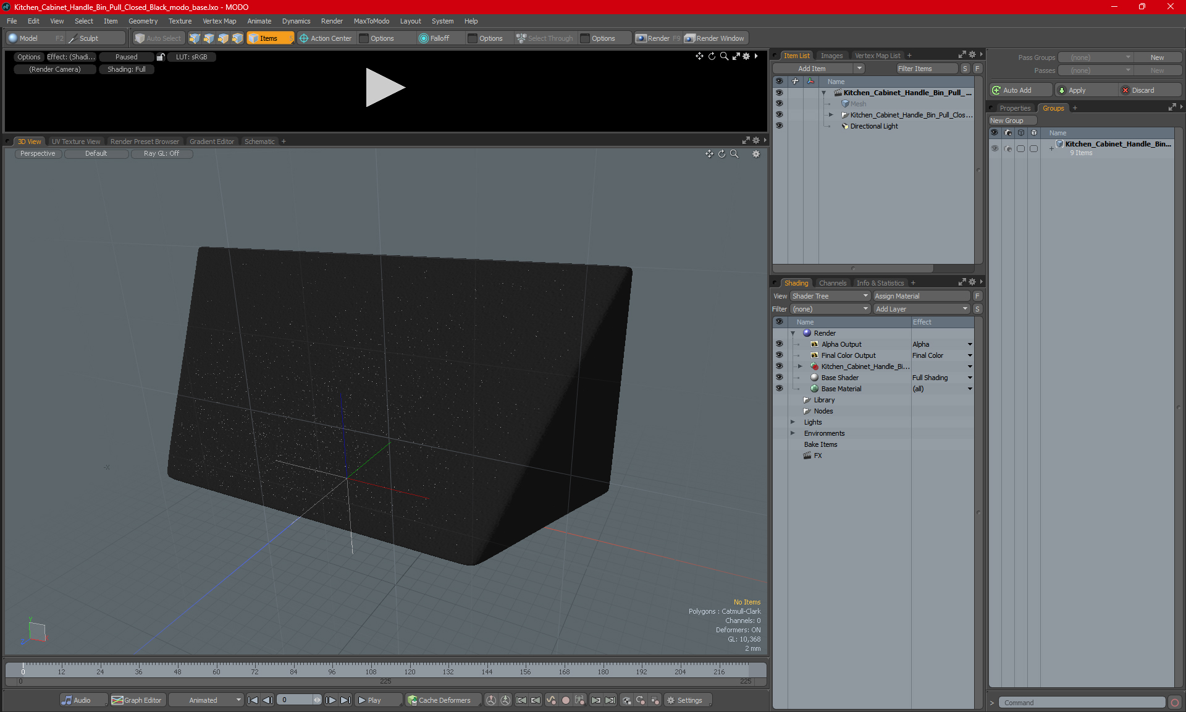The height and width of the screenshot is (712, 1186).
Task: Expand the Lights tree node
Action: 793,422
